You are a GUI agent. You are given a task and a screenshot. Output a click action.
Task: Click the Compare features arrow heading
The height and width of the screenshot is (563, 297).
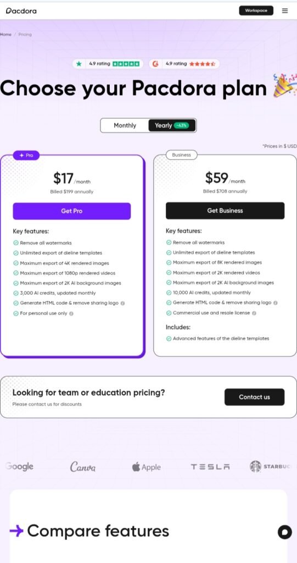89,531
